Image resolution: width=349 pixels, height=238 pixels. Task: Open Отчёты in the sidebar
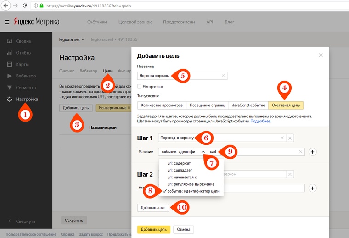[23, 53]
